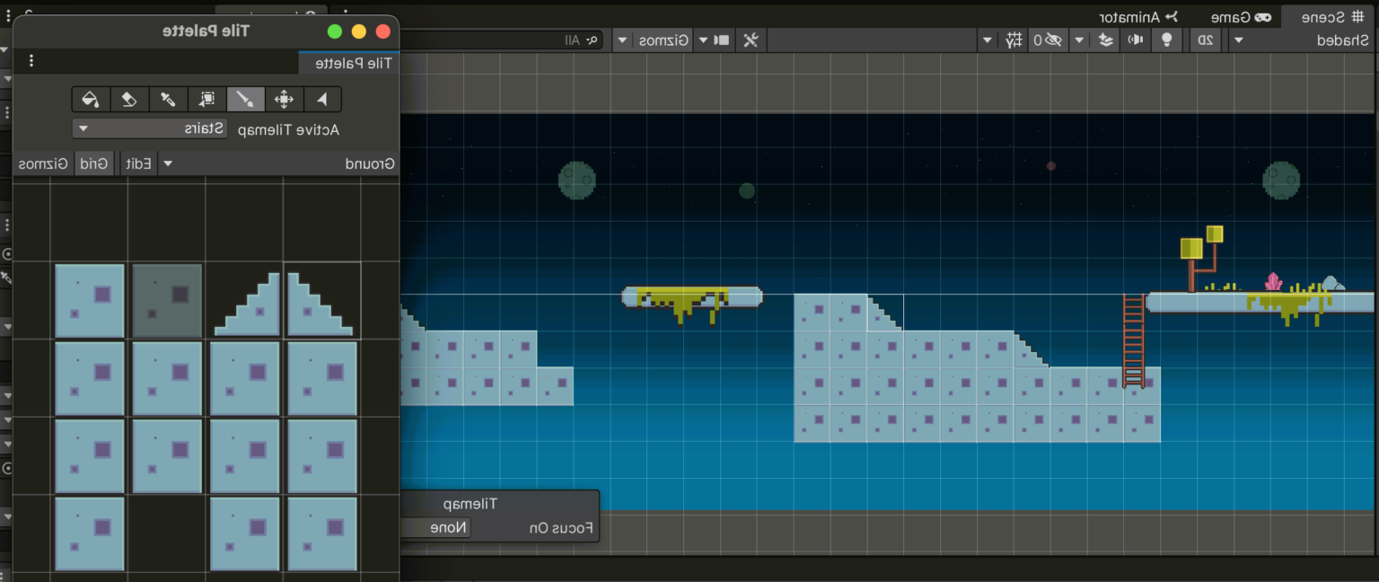Viewport: 1379px width, 582px height.
Task: Open the component tools wrench icon
Action: 751,40
